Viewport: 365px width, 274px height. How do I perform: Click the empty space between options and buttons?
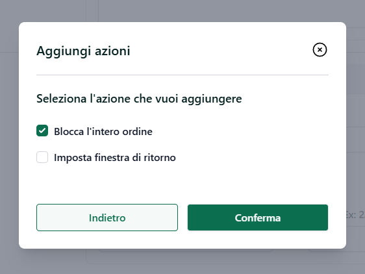182,184
